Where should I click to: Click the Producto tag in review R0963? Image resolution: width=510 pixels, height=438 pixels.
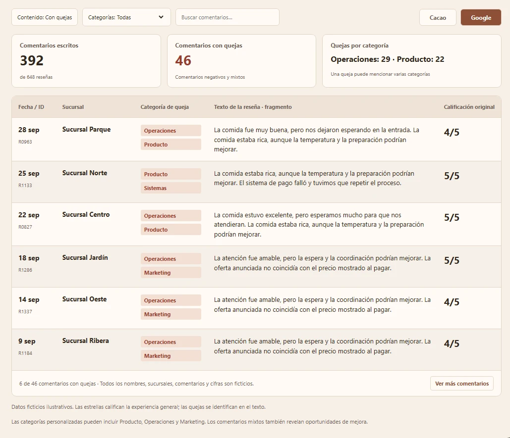[x=171, y=145]
